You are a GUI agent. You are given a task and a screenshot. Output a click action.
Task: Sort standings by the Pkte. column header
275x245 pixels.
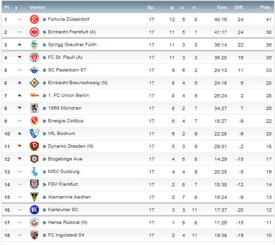(266, 8)
